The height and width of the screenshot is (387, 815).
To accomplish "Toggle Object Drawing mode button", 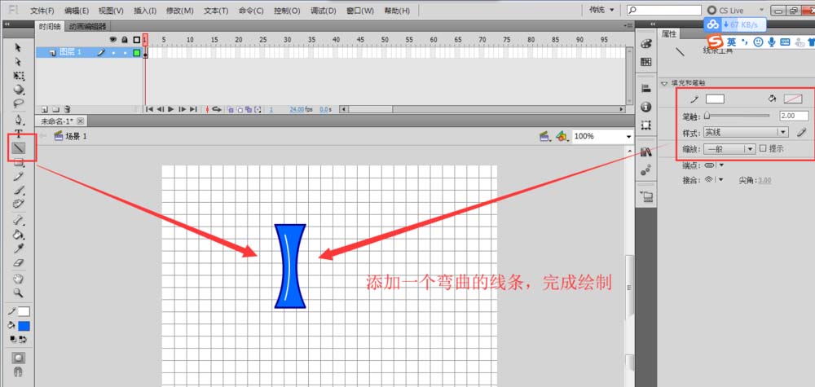I will (18, 358).
